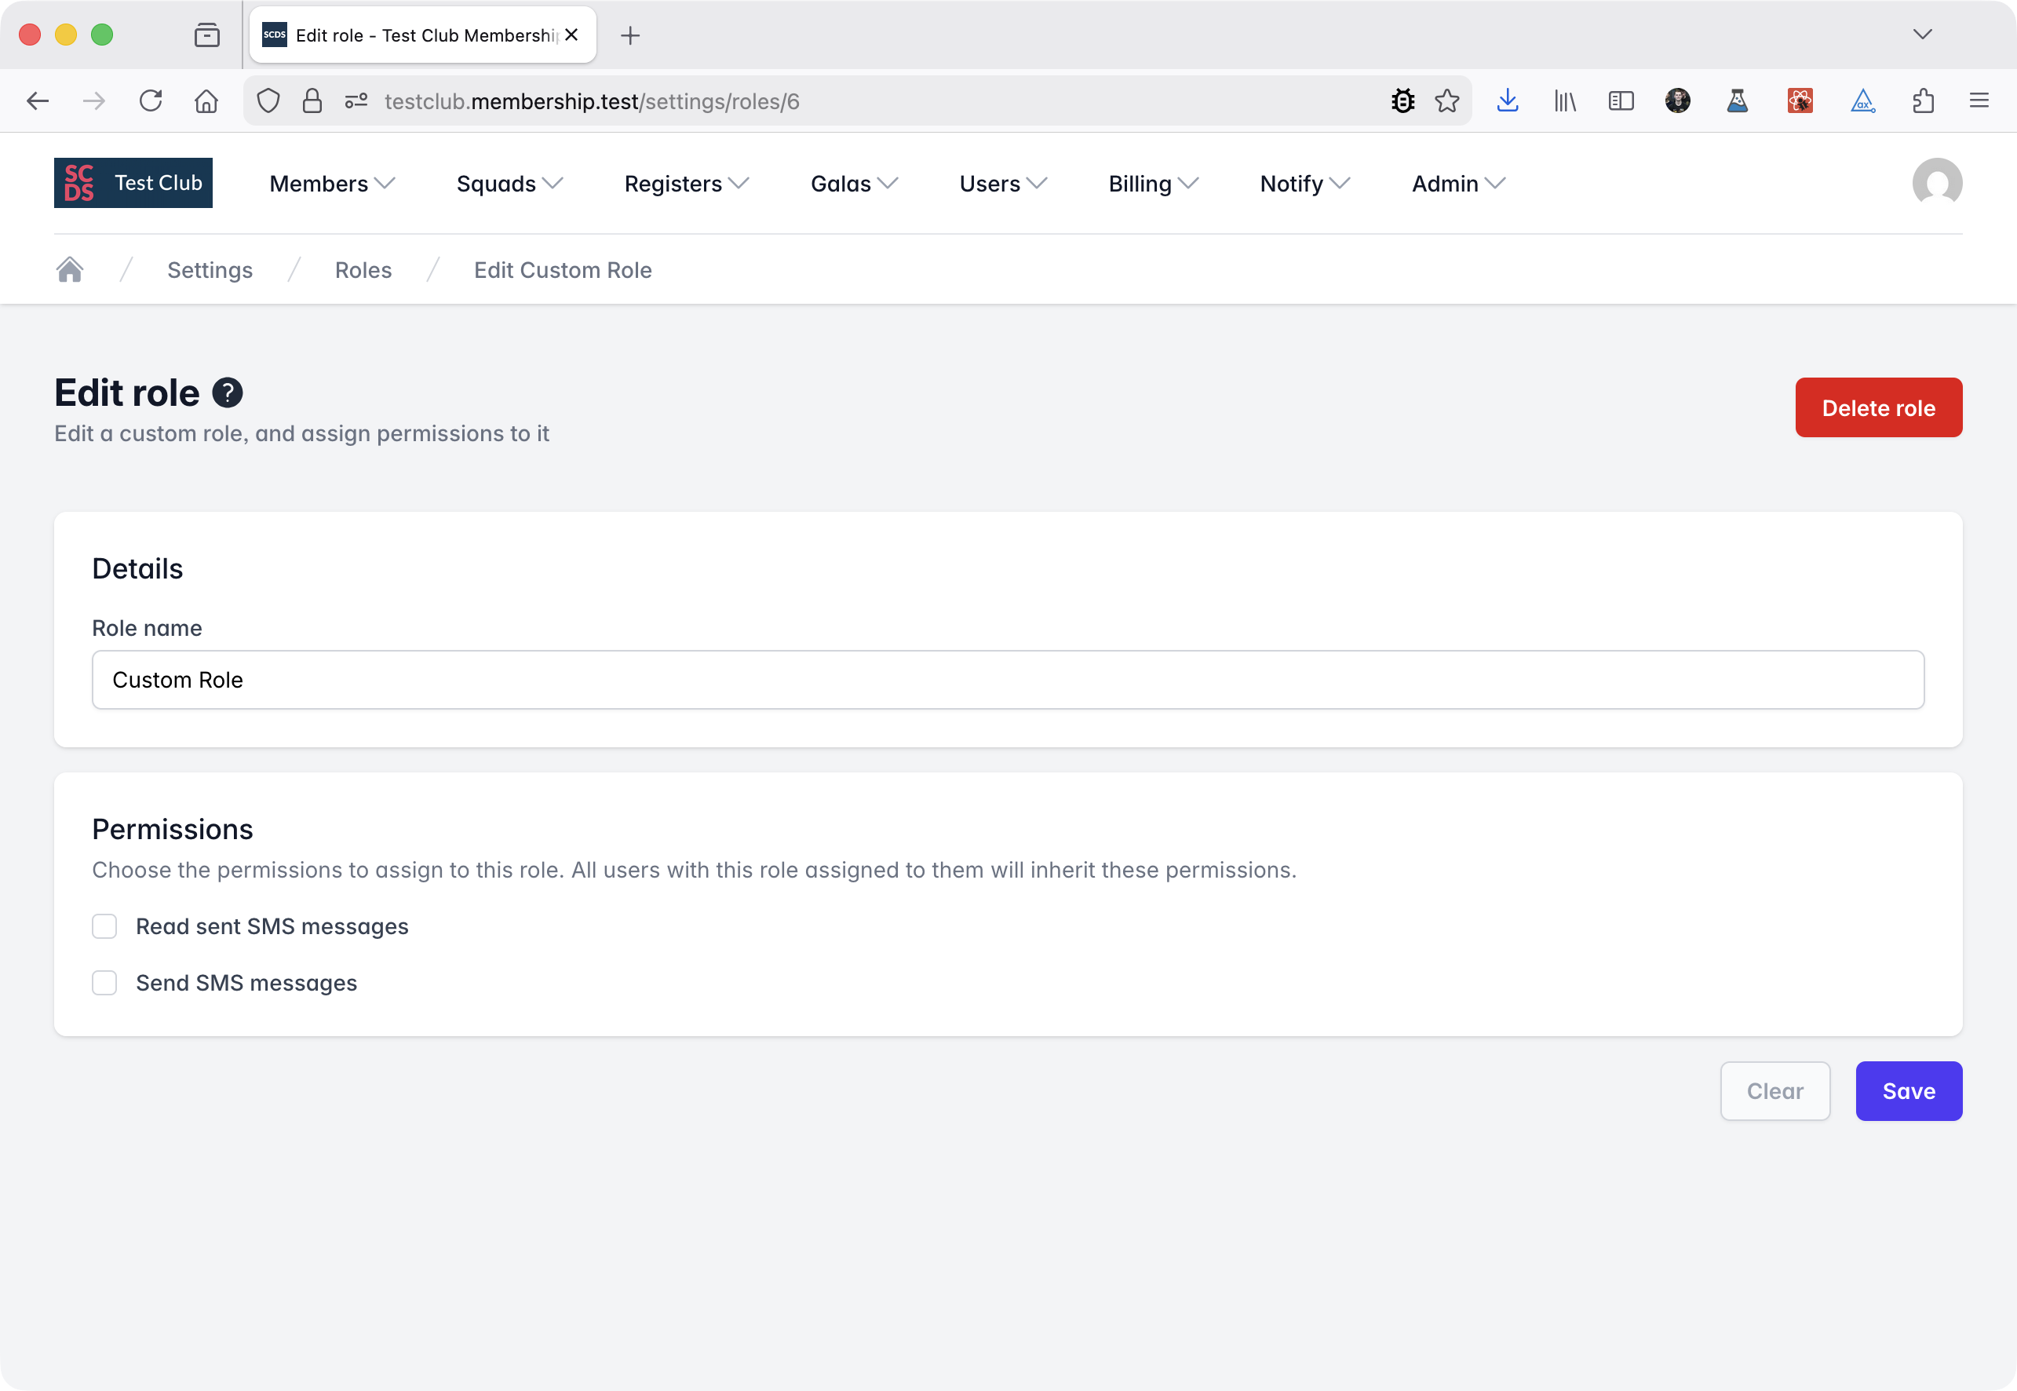
Task: Click the Save button
Action: tap(1908, 1091)
